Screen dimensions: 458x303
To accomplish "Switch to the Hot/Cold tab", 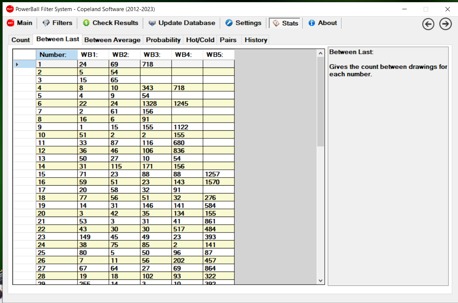I will [x=200, y=40].
